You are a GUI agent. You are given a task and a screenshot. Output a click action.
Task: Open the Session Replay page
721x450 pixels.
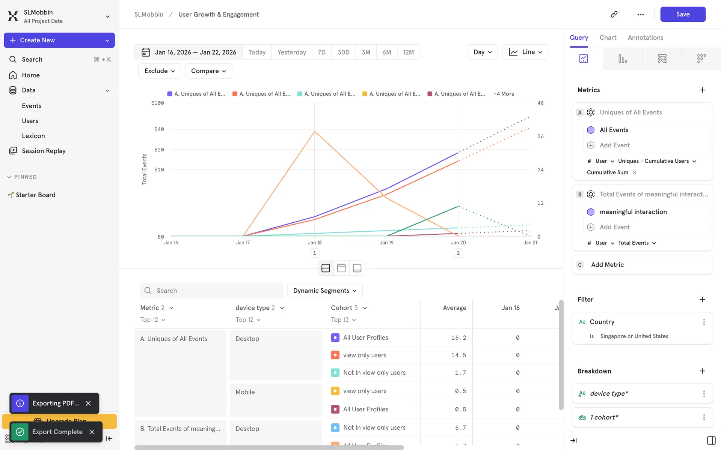(44, 151)
